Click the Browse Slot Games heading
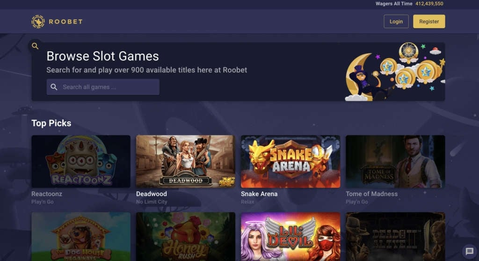 (x=102, y=56)
